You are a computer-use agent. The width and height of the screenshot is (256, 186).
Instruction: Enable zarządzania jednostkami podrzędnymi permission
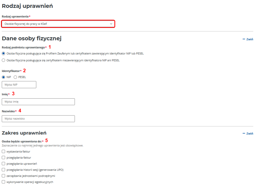pyautogui.click(x=4, y=176)
